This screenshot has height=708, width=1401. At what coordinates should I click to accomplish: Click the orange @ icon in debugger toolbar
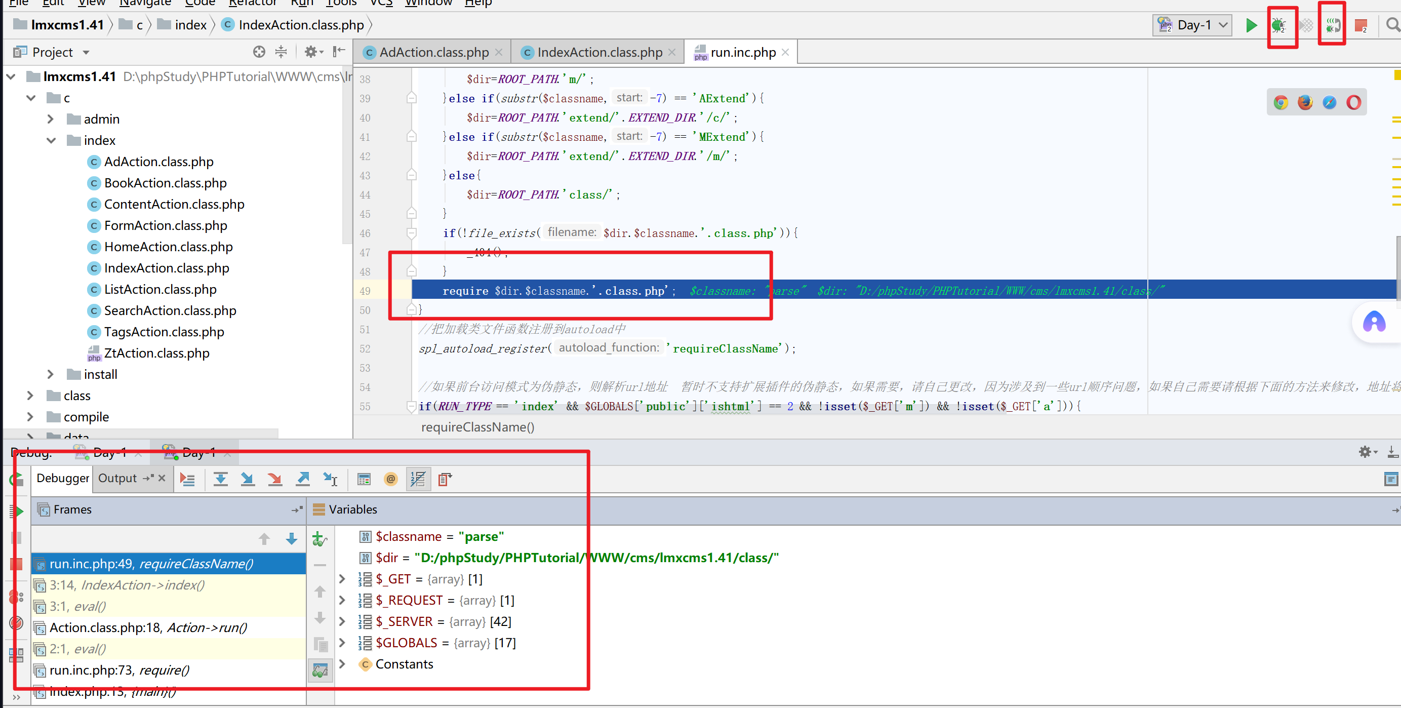[390, 480]
